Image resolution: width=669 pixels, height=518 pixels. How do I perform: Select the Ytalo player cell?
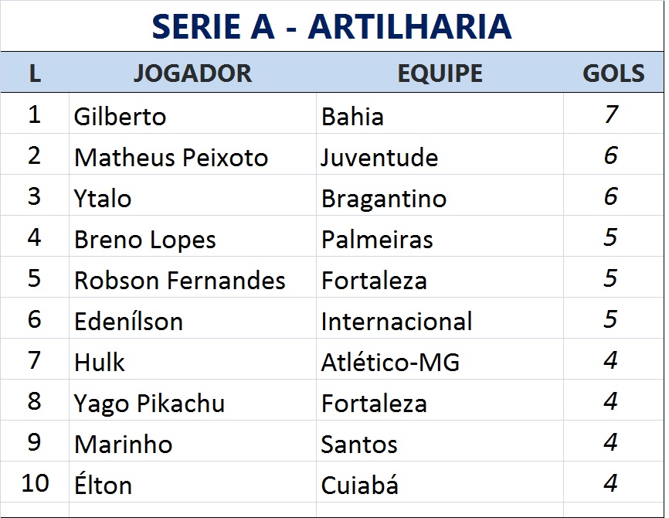pos(103,199)
